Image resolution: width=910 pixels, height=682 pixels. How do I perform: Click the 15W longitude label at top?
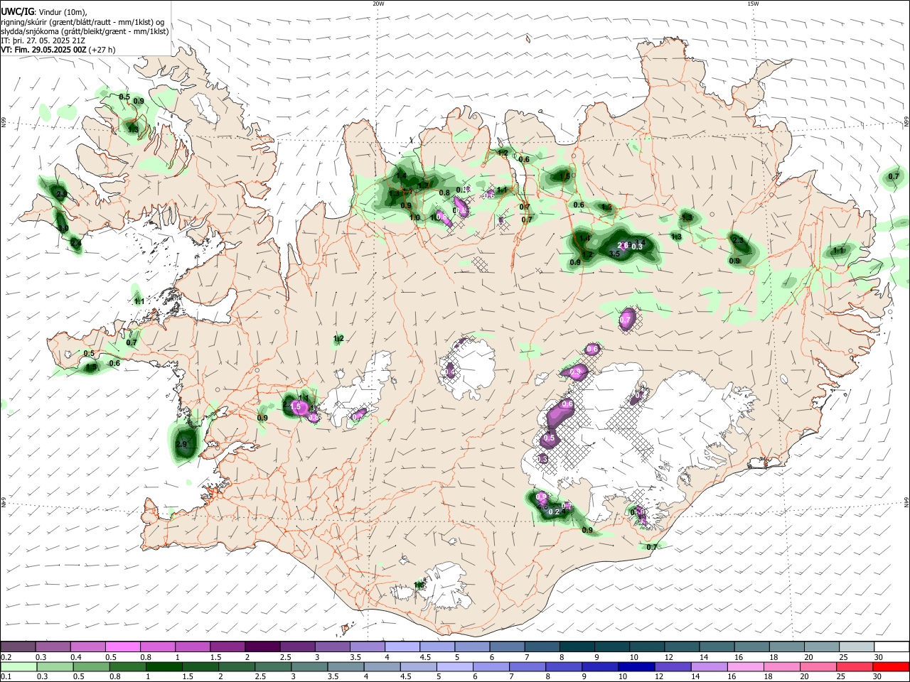click(753, 4)
